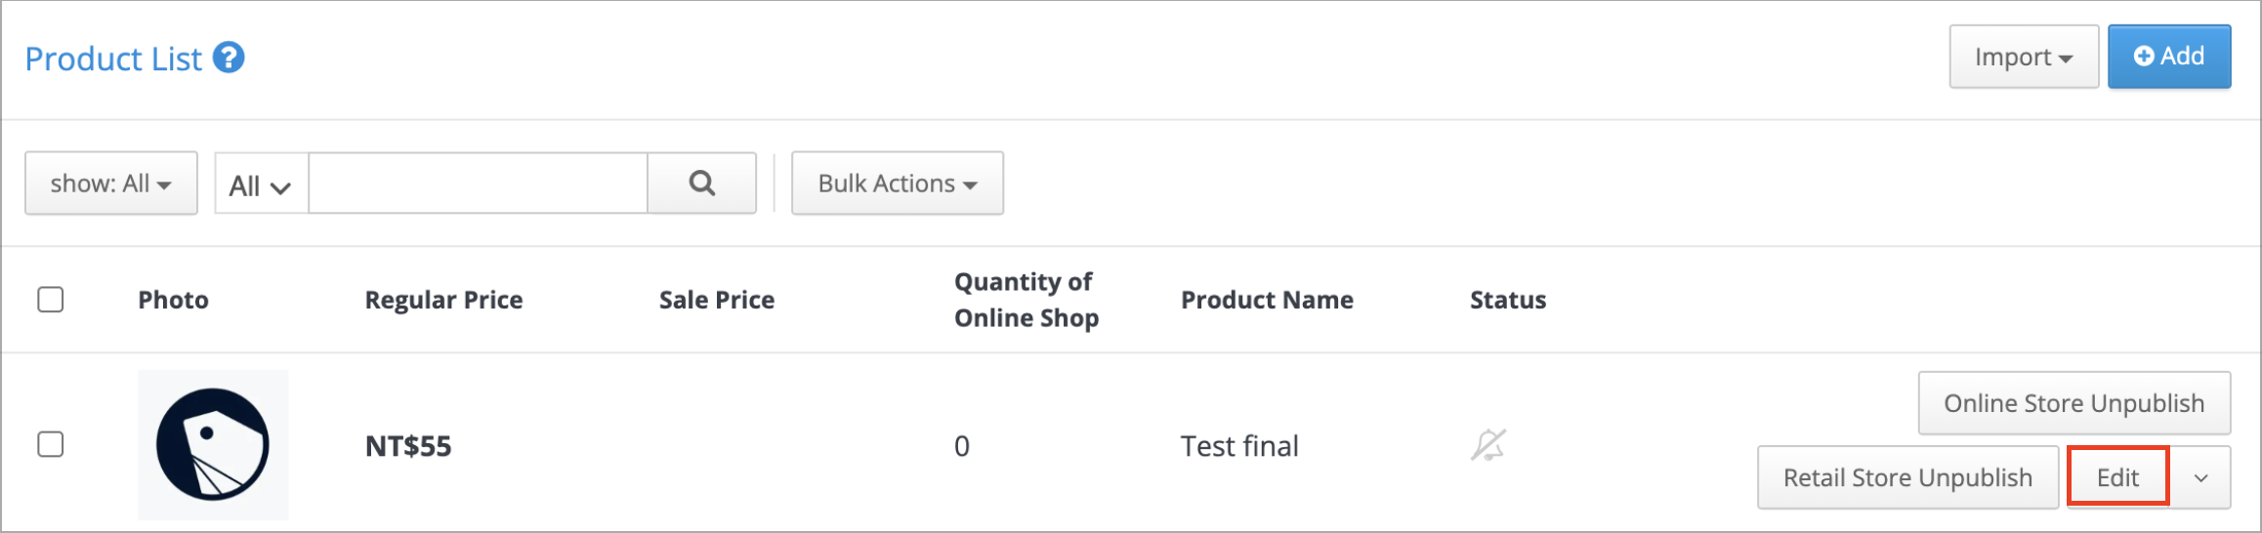Focus the product search text field

pos(479,183)
